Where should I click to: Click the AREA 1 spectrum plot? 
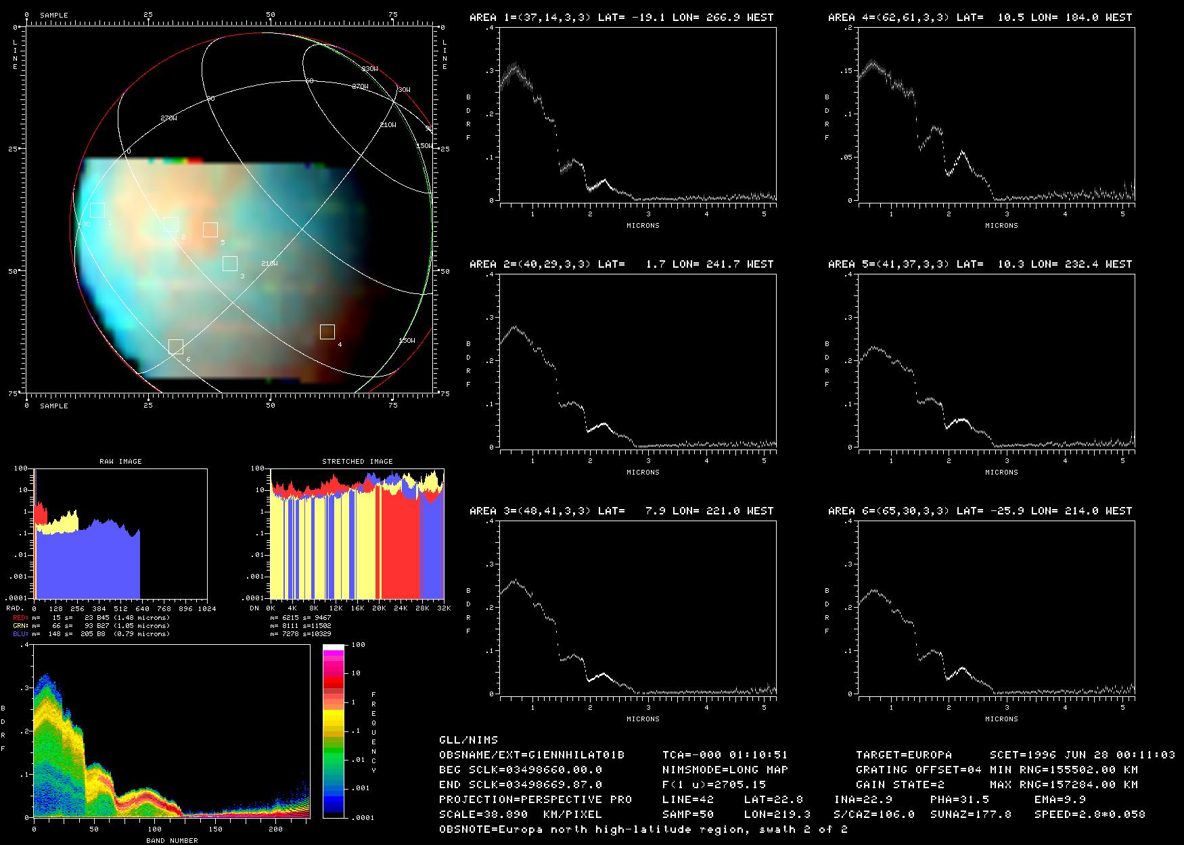637,115
